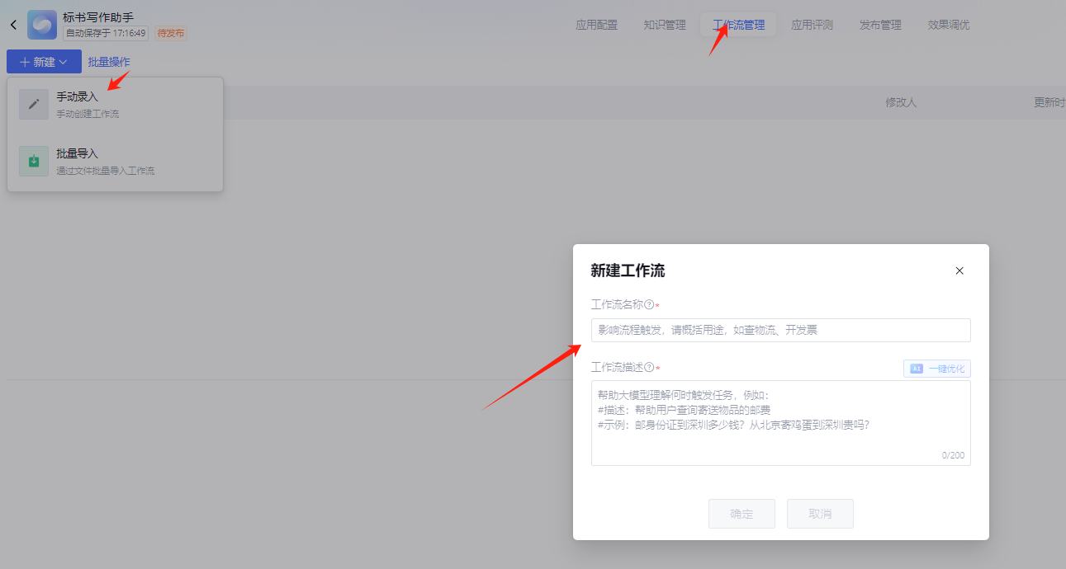Click the 标书写作助手 title text
The width and height of the screenshot is (1066, 569).
[x=98, y=16]
